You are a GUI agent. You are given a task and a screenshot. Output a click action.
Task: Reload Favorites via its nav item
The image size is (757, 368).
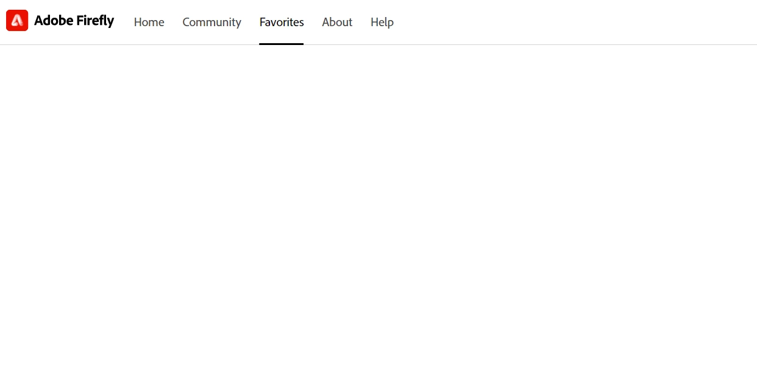click(282, 22)
